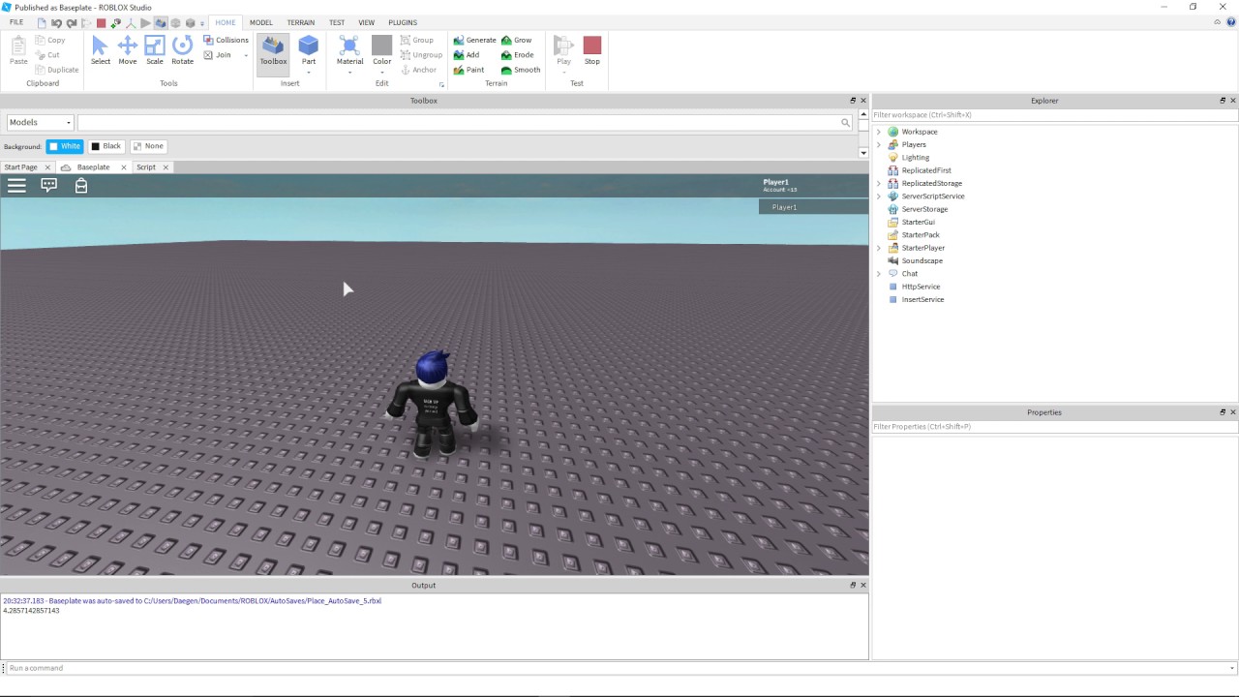The width and height of the screenshot is (1239, 697).
Task: Toggle the Join surfaces option
Action: 217,55
